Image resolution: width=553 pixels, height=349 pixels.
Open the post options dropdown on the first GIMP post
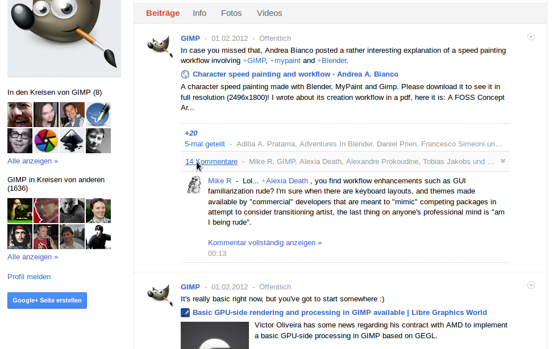(531, 37)
